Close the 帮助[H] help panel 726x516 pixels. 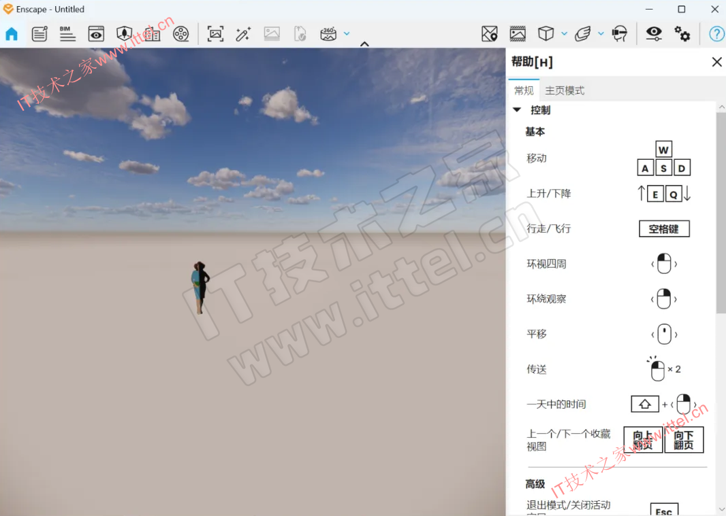point(716,62)
